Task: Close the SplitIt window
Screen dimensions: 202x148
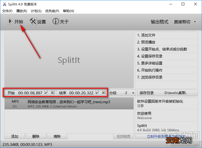Action: pyautogui.click(x=195, y=4)
